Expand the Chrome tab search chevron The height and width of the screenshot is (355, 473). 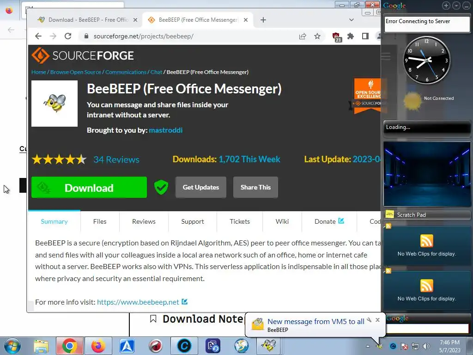[x=352, y=20]
